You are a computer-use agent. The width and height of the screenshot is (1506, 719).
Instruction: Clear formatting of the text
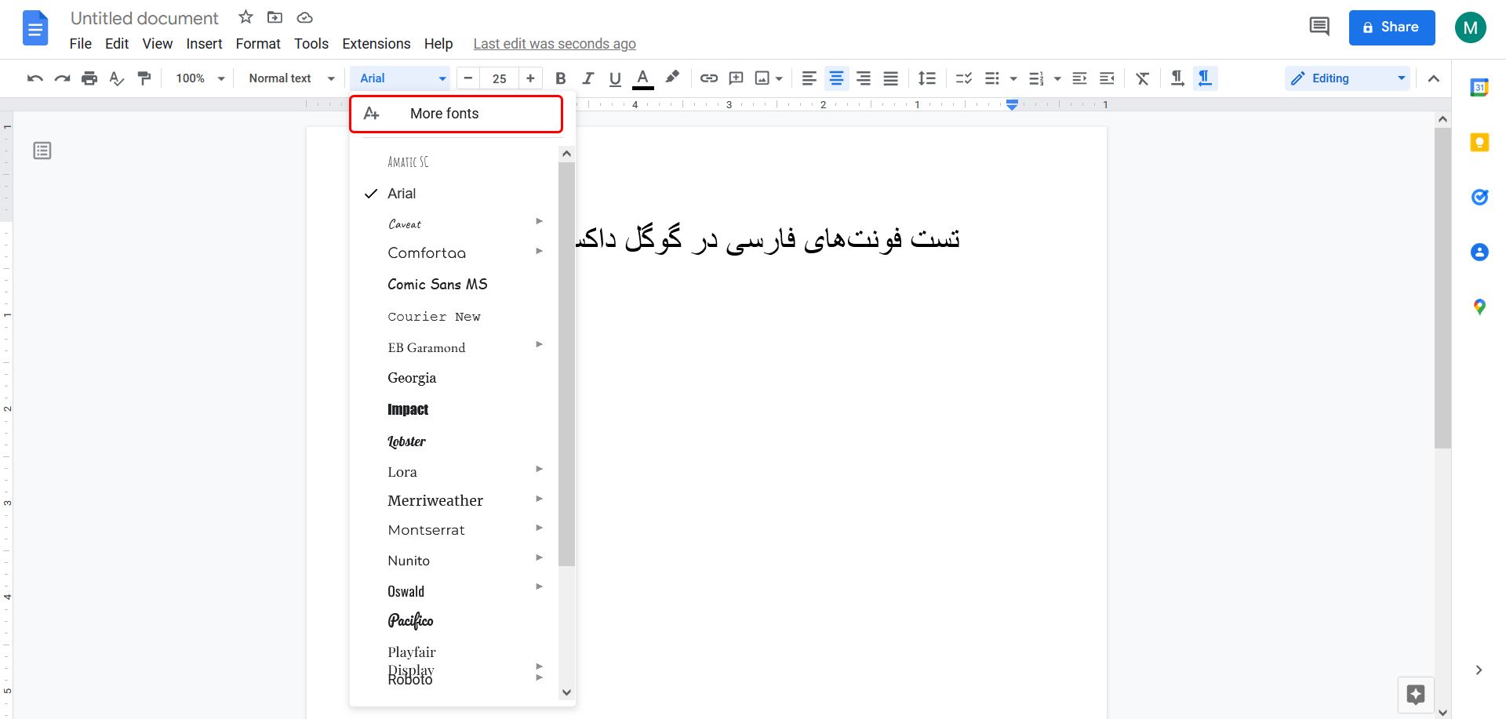pos(1142,78)
